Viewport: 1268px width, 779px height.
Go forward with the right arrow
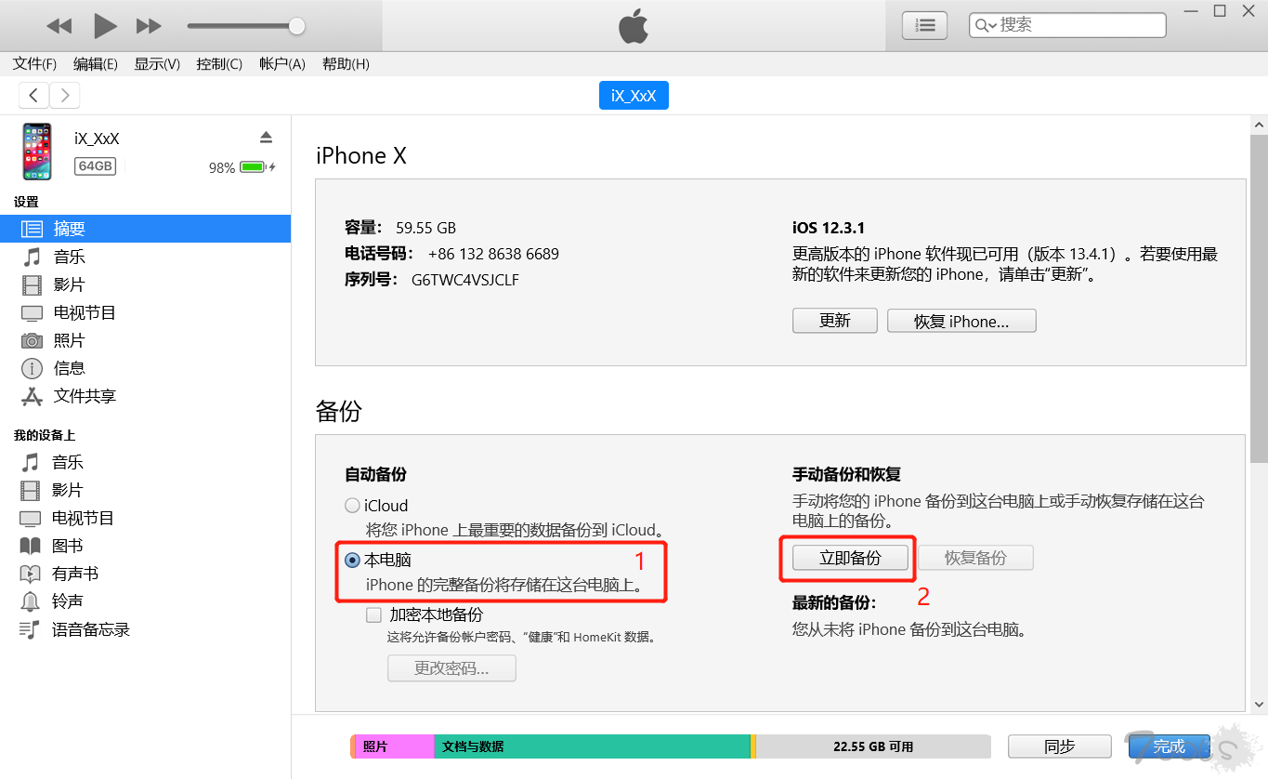click(x=65, y=95)
